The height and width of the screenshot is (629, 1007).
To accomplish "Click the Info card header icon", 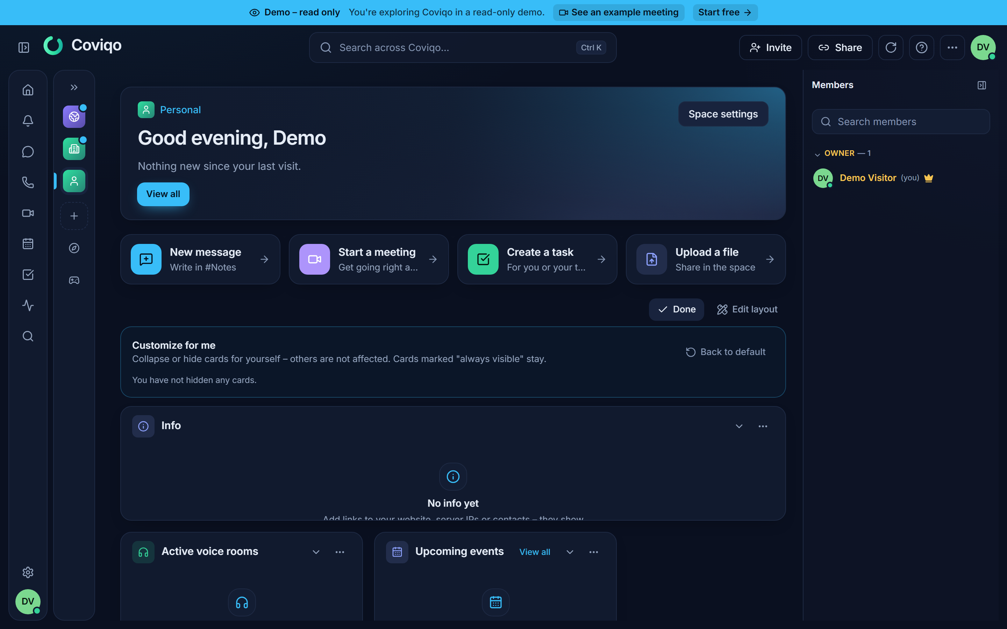I will (143, 426).
